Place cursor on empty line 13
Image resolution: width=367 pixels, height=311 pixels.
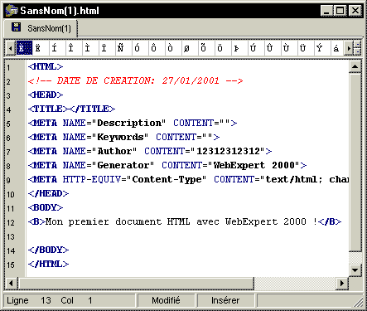[188, 236]
